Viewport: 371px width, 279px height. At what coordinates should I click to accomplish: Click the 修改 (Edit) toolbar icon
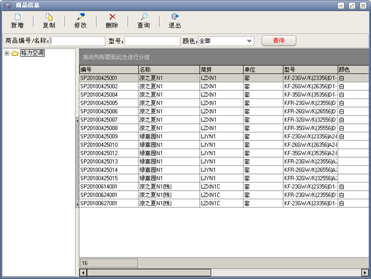pyautogui.click(x=80, y=17)
